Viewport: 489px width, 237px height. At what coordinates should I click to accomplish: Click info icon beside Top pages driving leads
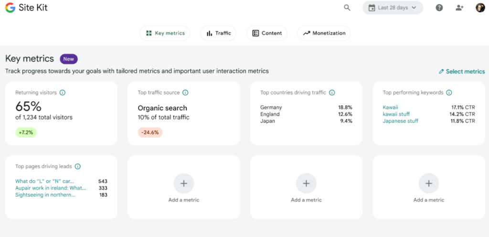[78, 167]
